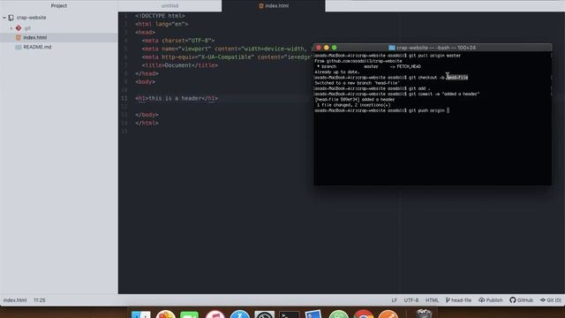Click the Terminal window title bar
The image size is (565, 318).
433,48
